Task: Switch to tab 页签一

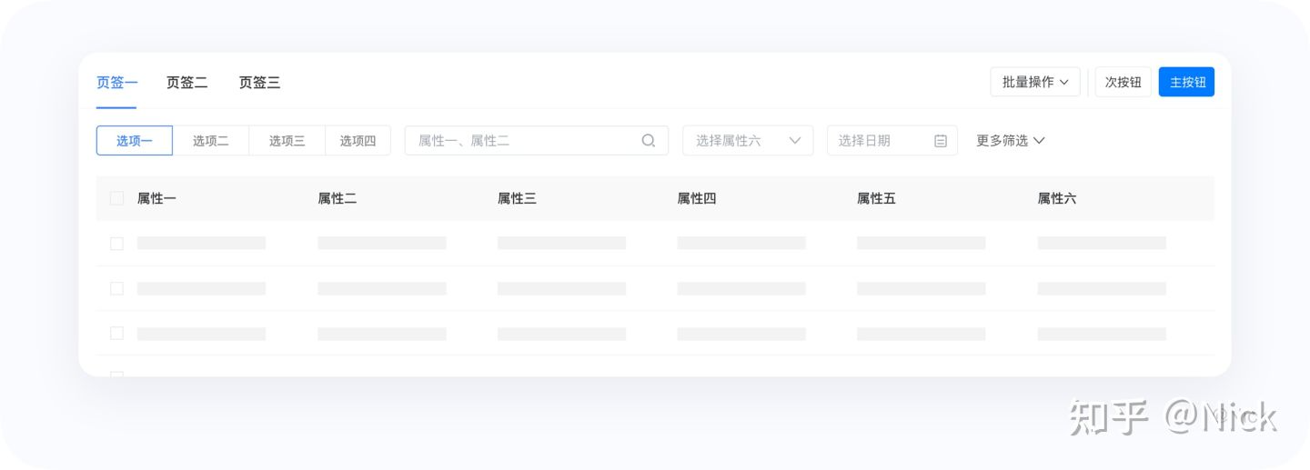Action: pos(116,83)
